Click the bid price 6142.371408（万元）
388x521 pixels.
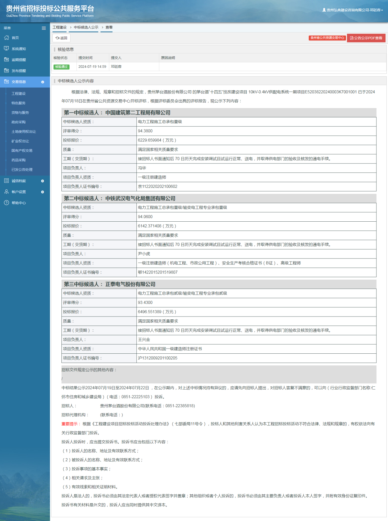pyautogui.click(x=157, y=226)
